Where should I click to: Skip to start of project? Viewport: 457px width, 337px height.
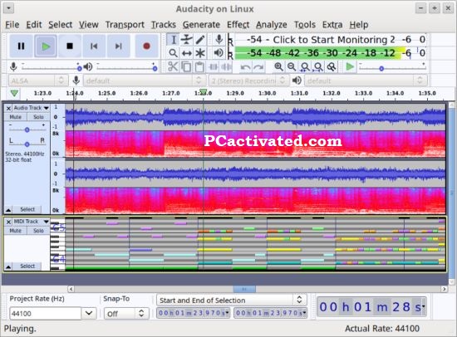click(94, 46)
